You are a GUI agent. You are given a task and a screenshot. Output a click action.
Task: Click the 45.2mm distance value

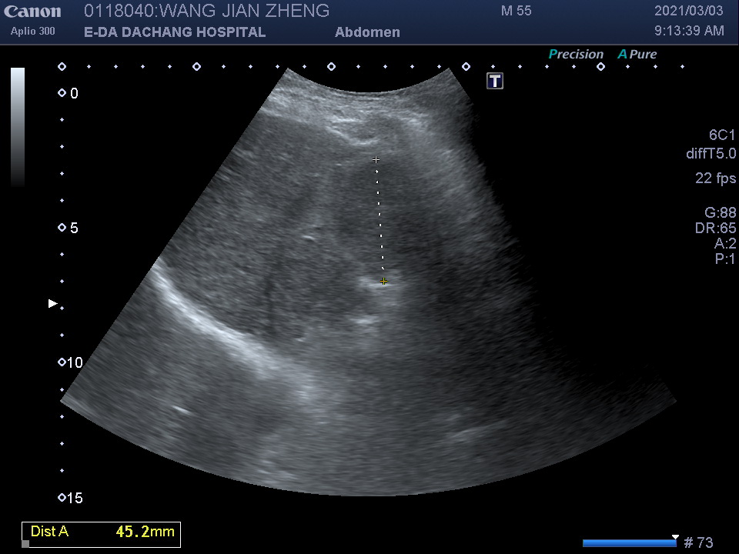[145, 532]
